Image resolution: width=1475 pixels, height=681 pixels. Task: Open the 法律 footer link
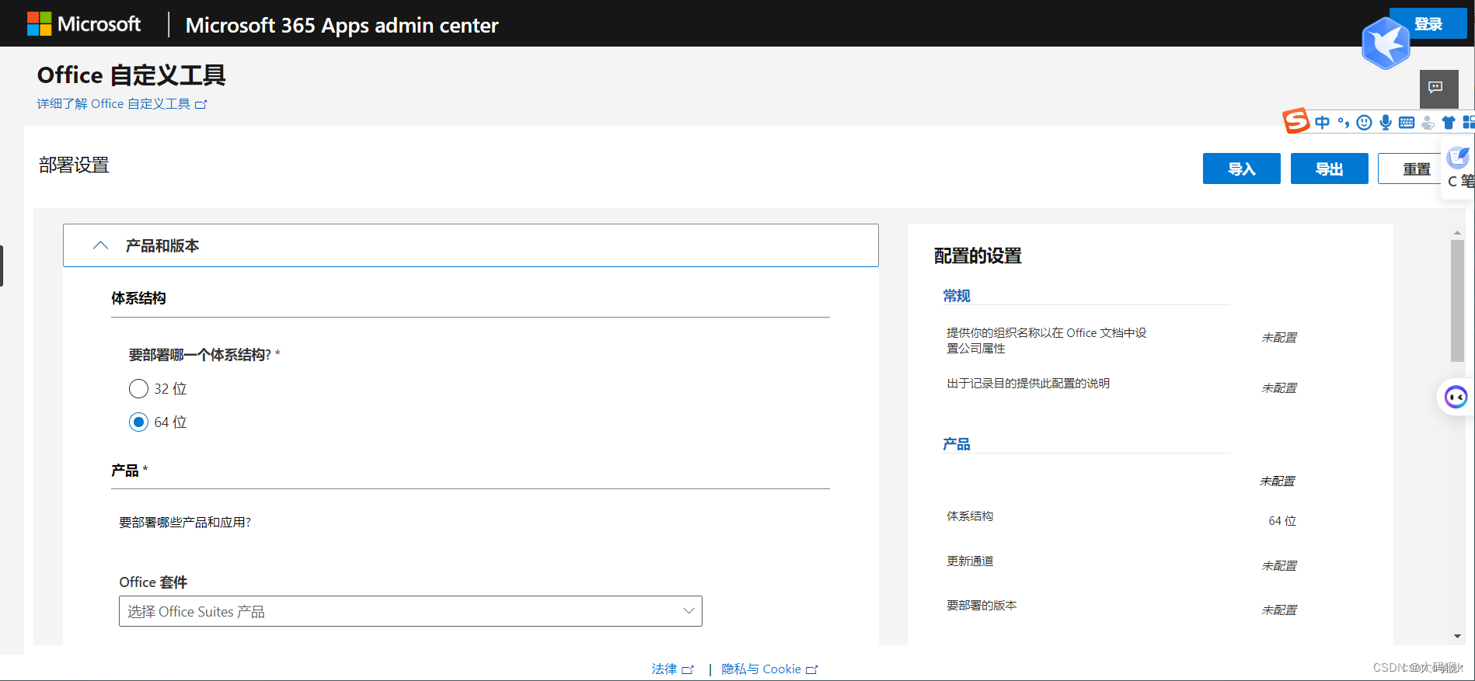(672, 669)
